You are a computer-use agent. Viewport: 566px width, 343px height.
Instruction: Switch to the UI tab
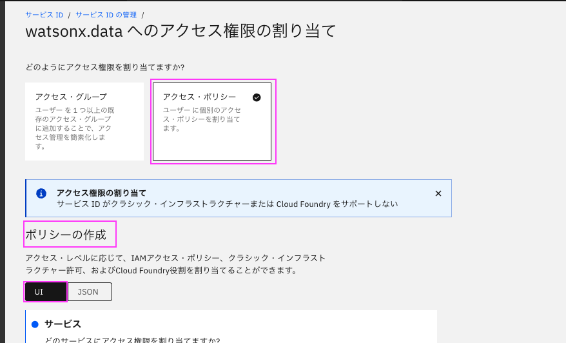tap(46, 291)
